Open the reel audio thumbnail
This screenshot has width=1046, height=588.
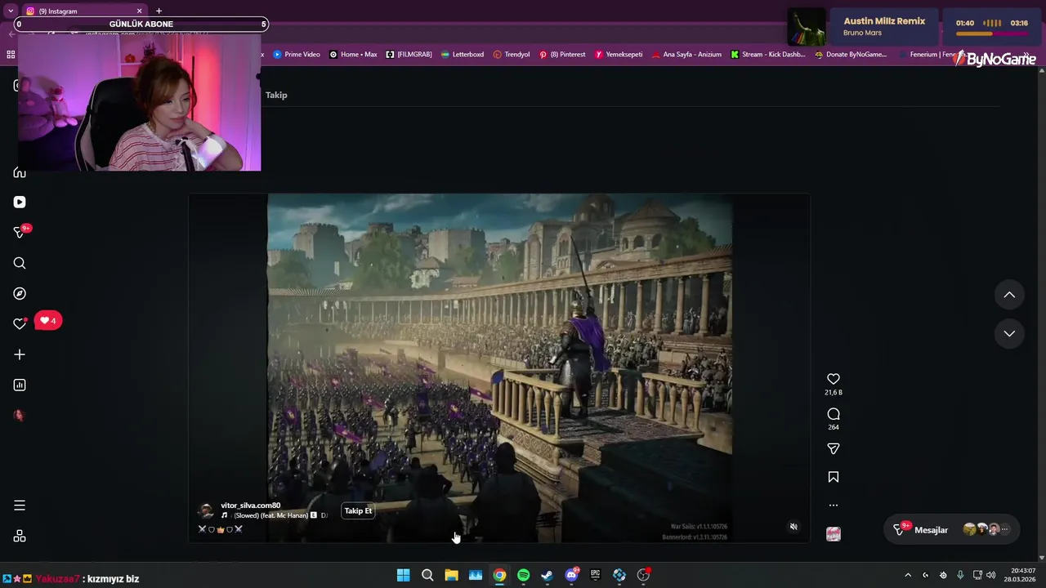coord(834,534)
